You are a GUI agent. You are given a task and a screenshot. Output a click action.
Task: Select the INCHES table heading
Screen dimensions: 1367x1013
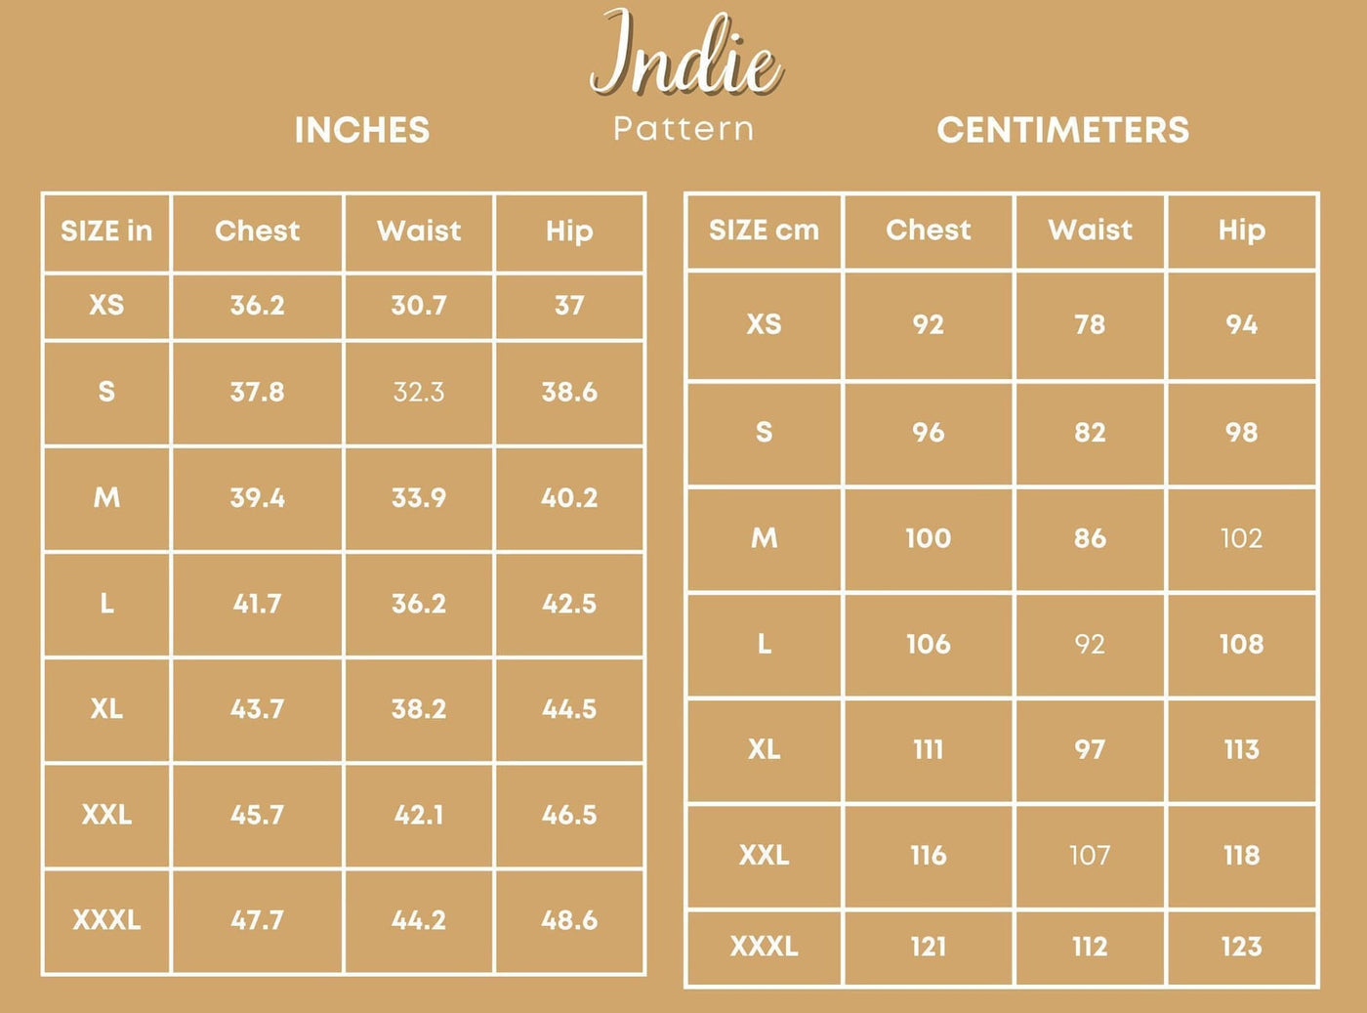tap(362, 130)
